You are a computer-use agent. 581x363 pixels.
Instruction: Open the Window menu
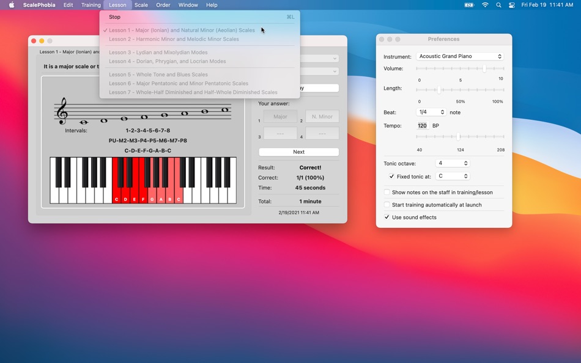188,5
